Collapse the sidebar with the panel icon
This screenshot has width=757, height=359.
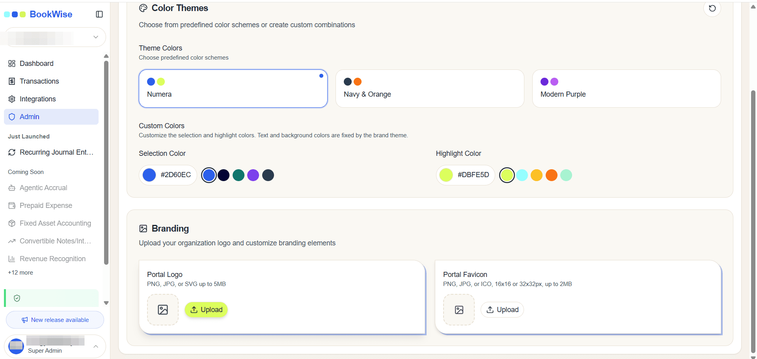click(x=99, y=14)
